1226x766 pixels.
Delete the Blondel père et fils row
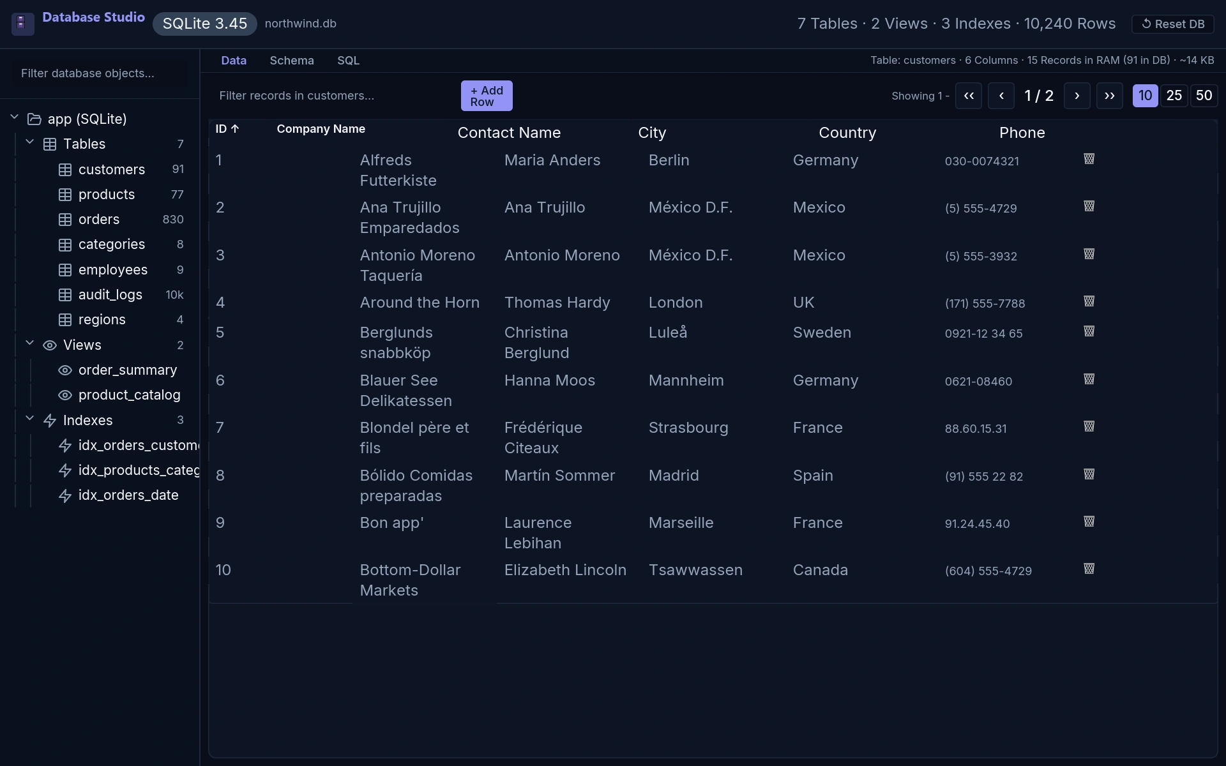coord(1089,426)
